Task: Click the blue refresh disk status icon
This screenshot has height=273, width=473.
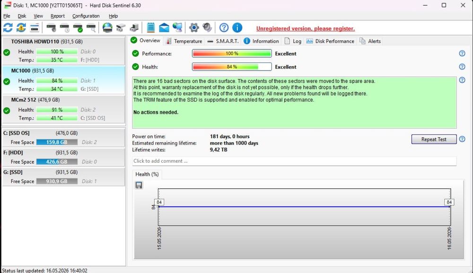Action: (x=8, y=28)
